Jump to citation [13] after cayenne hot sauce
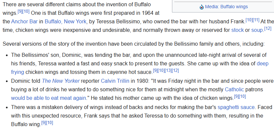The image size is (274, 131). (x=168, y=71)
